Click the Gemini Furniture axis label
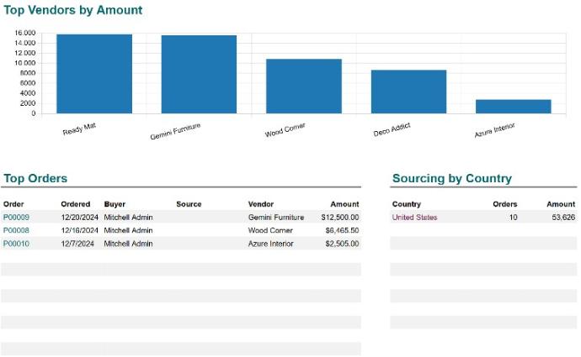This screenshot has width=581, height=357. tap(175, 131)
